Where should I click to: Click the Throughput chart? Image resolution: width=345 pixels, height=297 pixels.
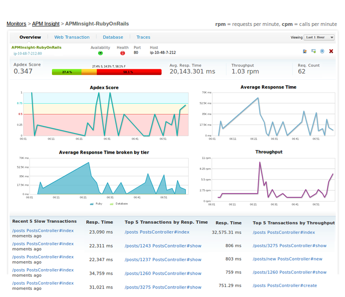(273, 180)
